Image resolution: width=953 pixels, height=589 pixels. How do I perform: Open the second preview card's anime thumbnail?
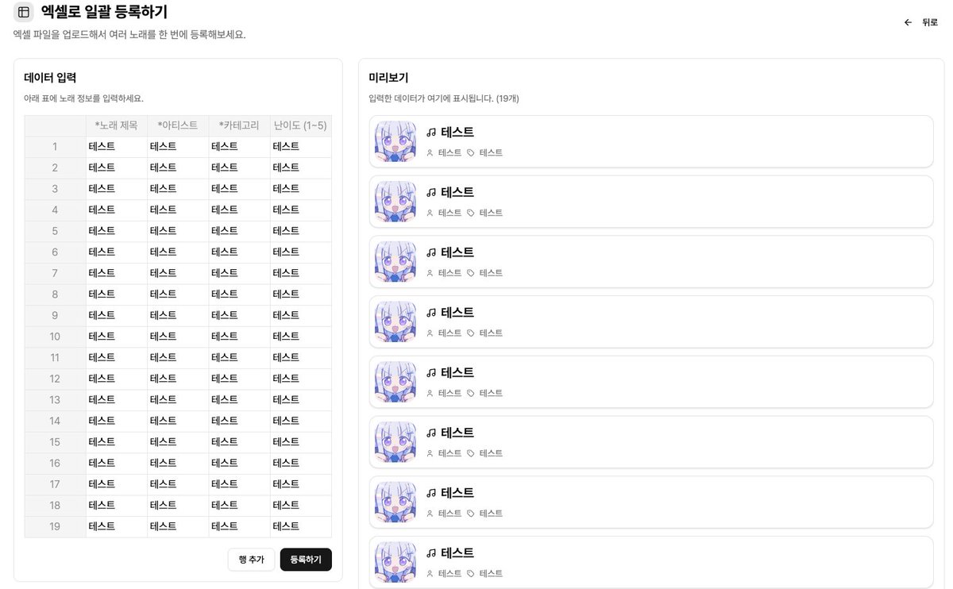[x=395, y=202]
